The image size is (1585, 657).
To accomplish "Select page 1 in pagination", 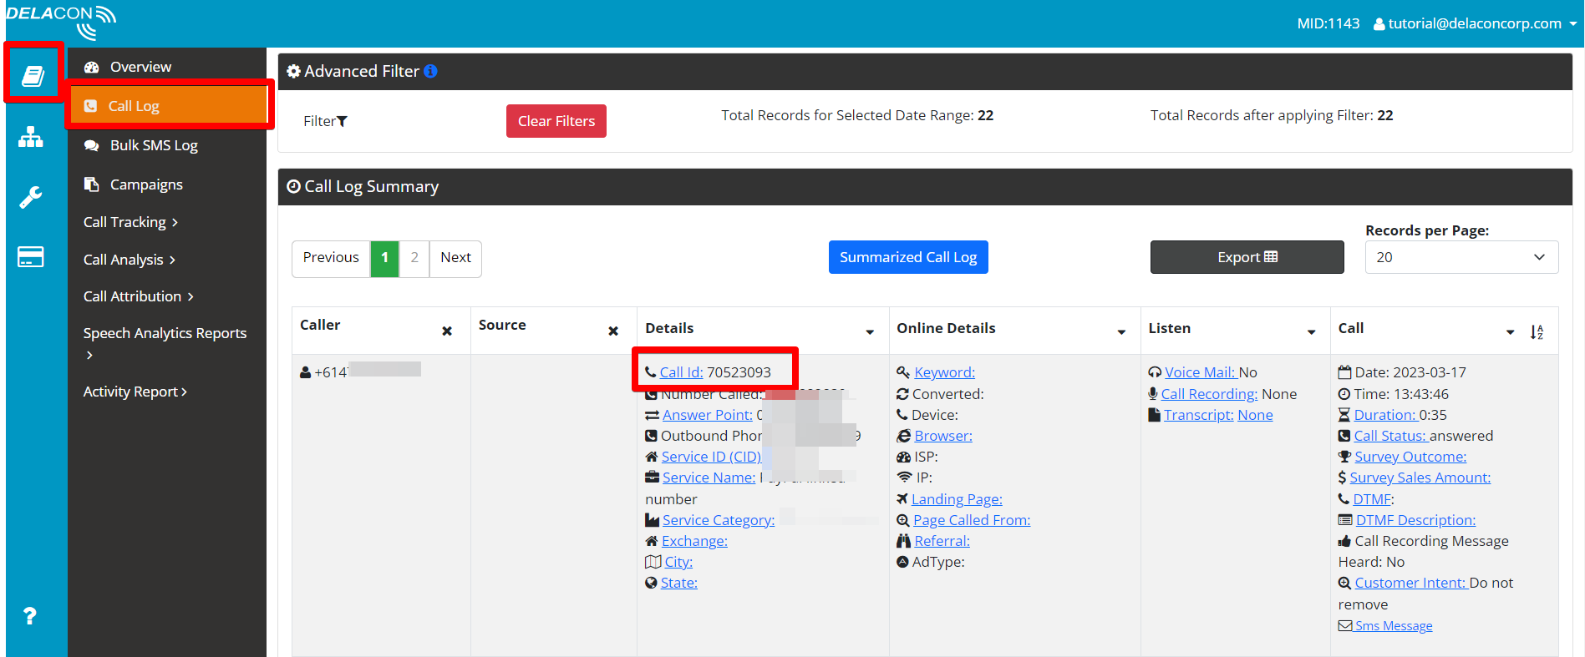I will pos(384,258).
